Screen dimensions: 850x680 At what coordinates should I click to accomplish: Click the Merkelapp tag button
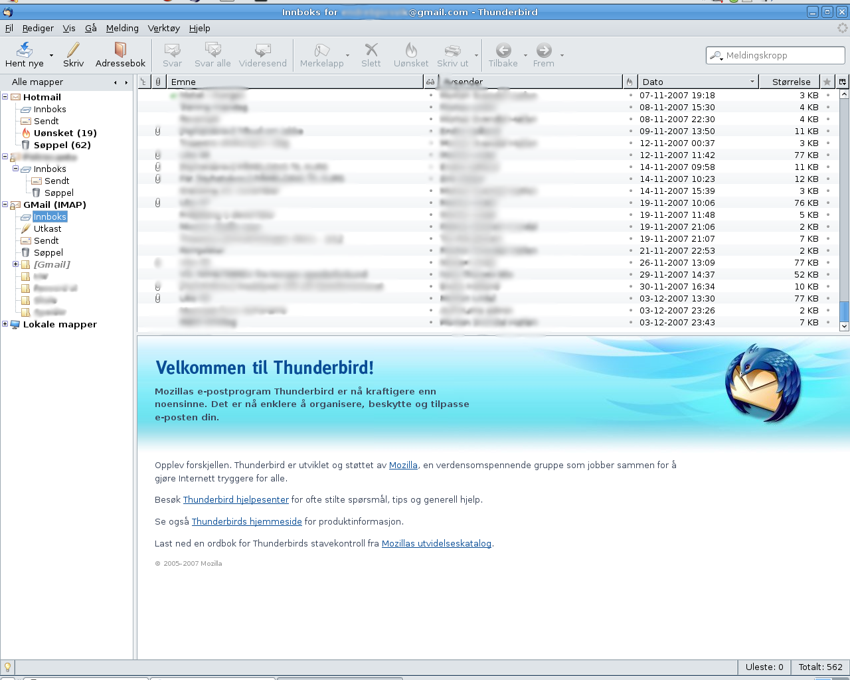pyautogui.click(x=321, y=55)
